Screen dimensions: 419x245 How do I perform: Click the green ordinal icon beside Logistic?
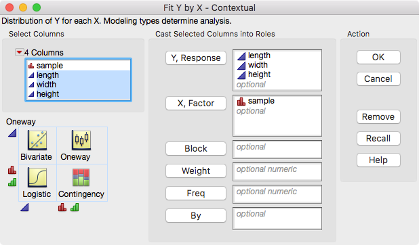12,182
